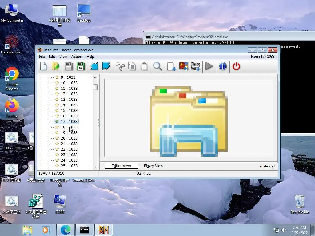Image resolution: width=315 pixels, height=236 pixels.
Task: Paste using the clipboard icon
Action: pyautogui.click(x=144, y=66)
